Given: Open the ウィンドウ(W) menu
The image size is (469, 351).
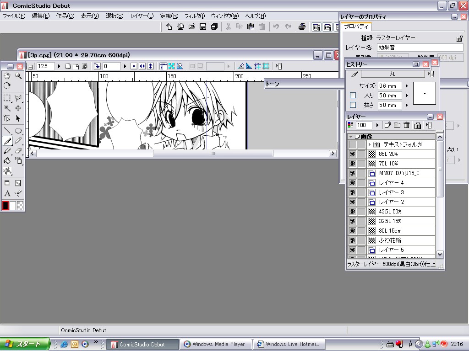Looking at the screenshot, I should click(x=225, y=16).
